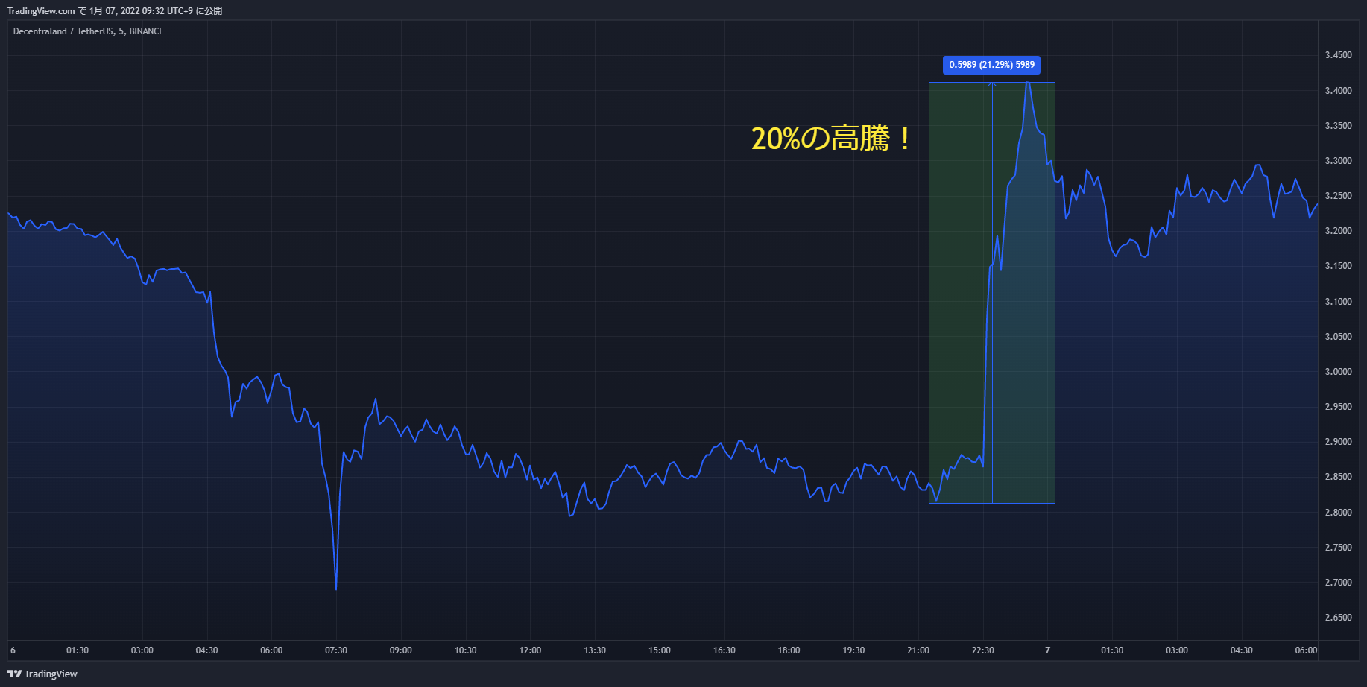
Task: Click the day 7 date label on time axis
Action: pyautogui.click(x=1047, y=650)
